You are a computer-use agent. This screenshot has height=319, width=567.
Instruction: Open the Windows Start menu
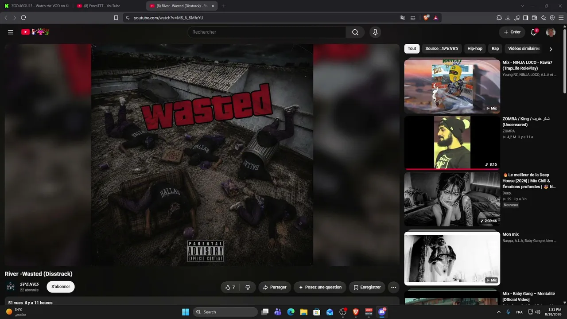[x=186, y=312]
